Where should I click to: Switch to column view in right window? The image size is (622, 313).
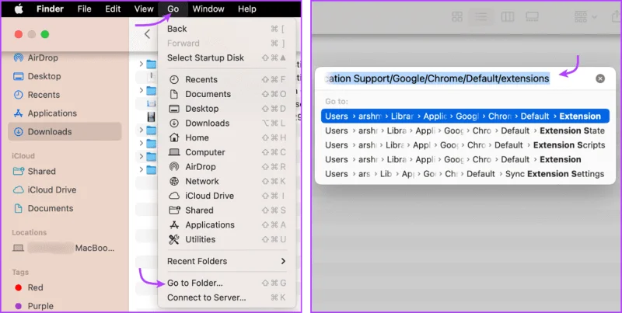(508, 16)
